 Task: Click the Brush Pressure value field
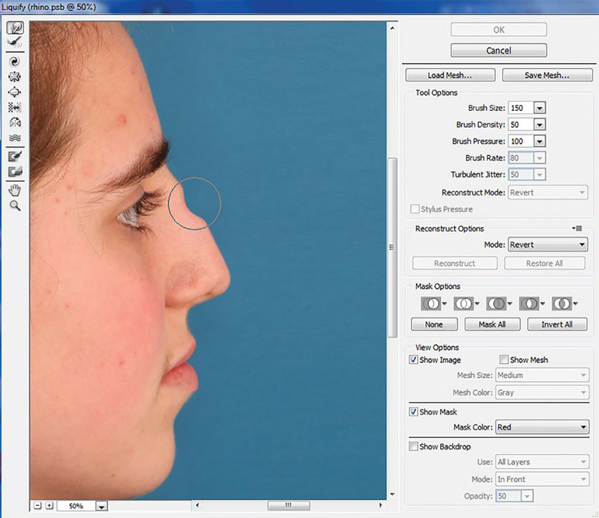coord(520,141)
